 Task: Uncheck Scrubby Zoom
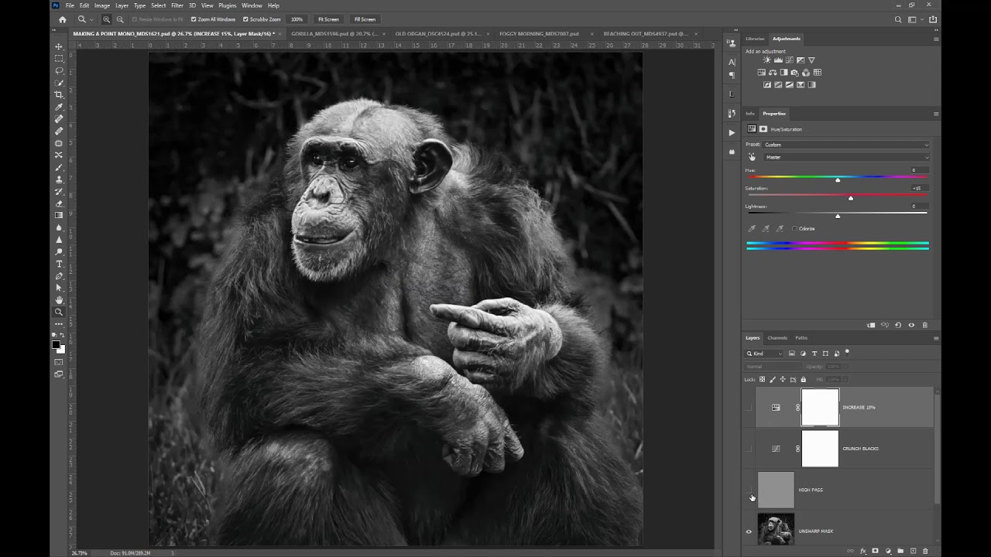(245, 19)
